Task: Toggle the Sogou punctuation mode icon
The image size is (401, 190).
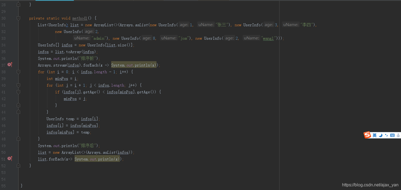Action: tap(386, 135)
